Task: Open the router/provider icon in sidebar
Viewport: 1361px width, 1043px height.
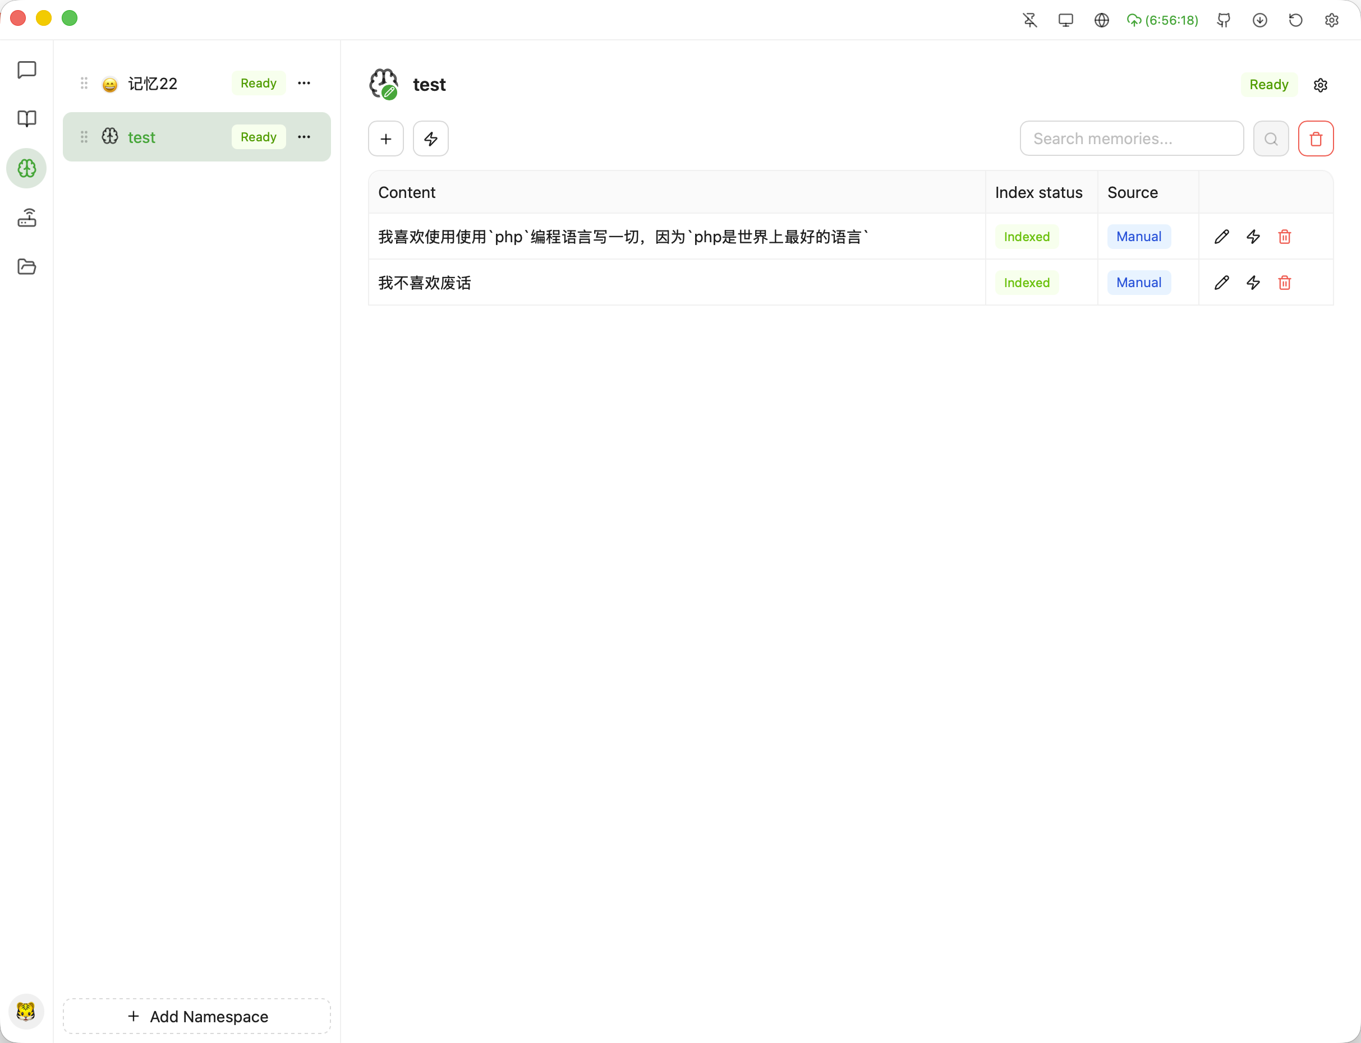Action: tap(27, 218)
